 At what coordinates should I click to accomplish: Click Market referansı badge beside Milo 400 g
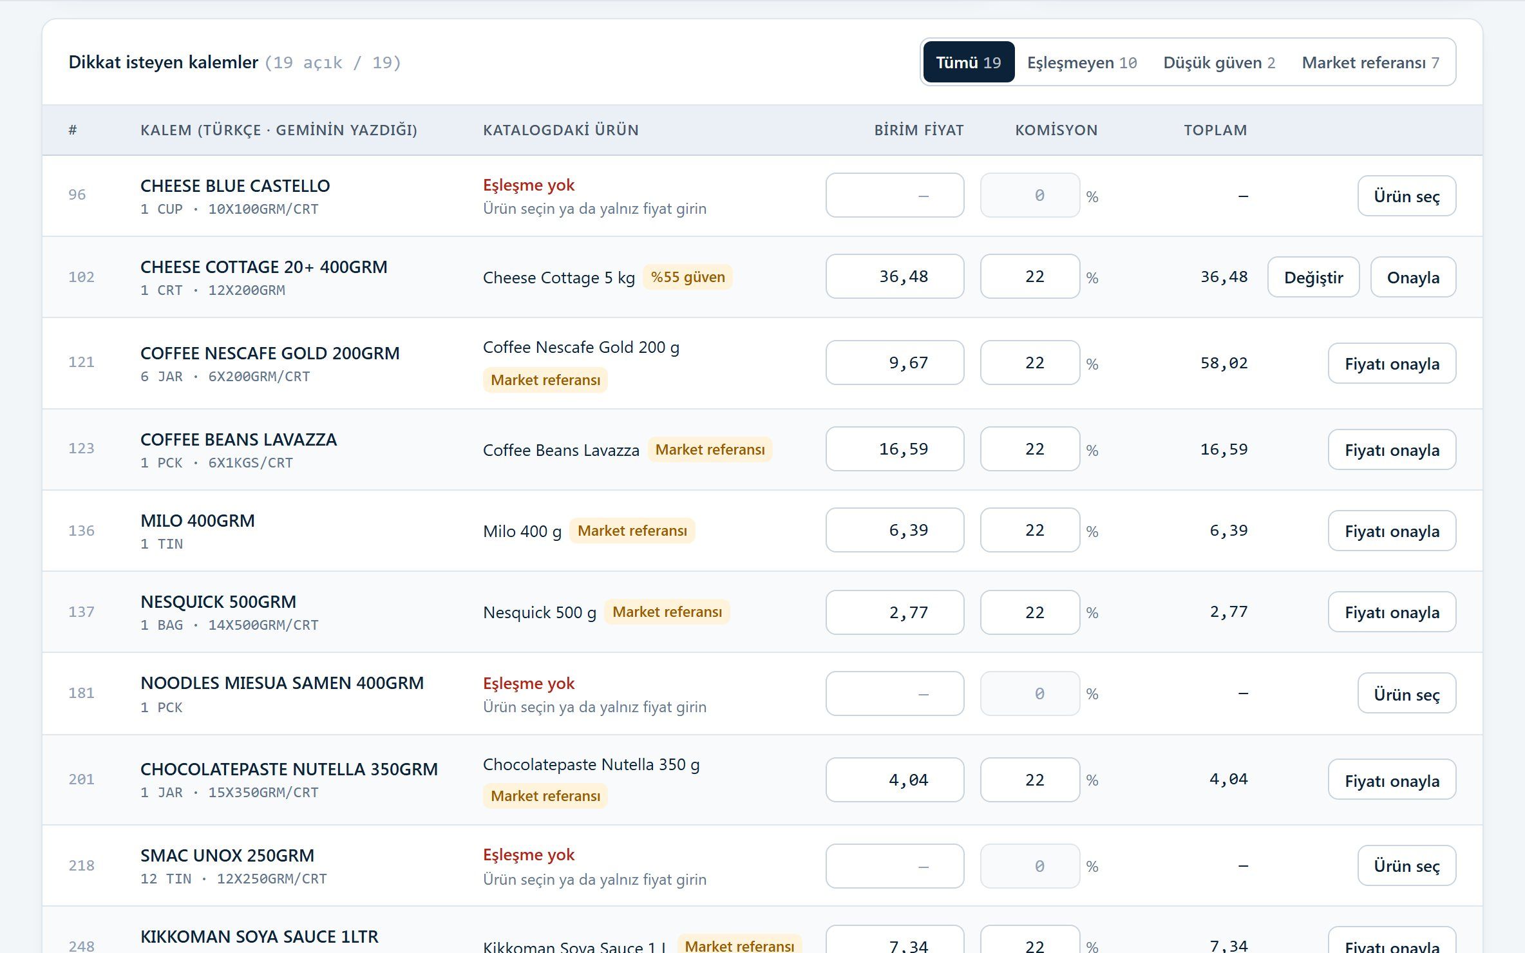tap(632, 531)
